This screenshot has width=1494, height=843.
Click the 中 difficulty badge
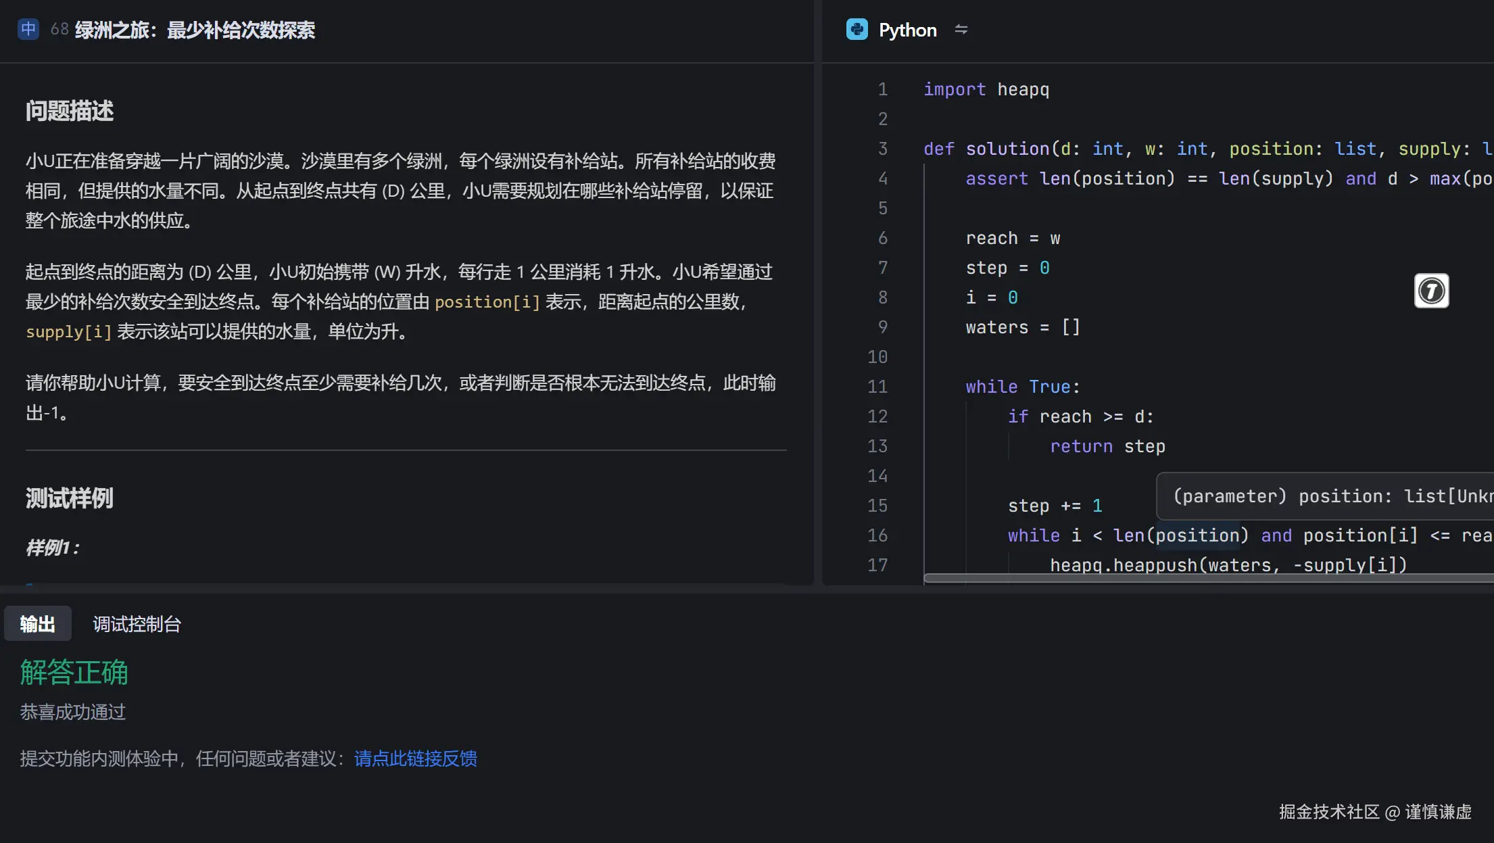pyautogui.click(x=28, y=29)
